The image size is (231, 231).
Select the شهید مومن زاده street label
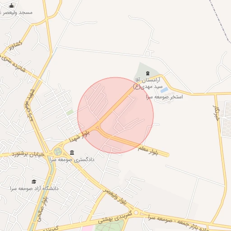click(30, 105)
